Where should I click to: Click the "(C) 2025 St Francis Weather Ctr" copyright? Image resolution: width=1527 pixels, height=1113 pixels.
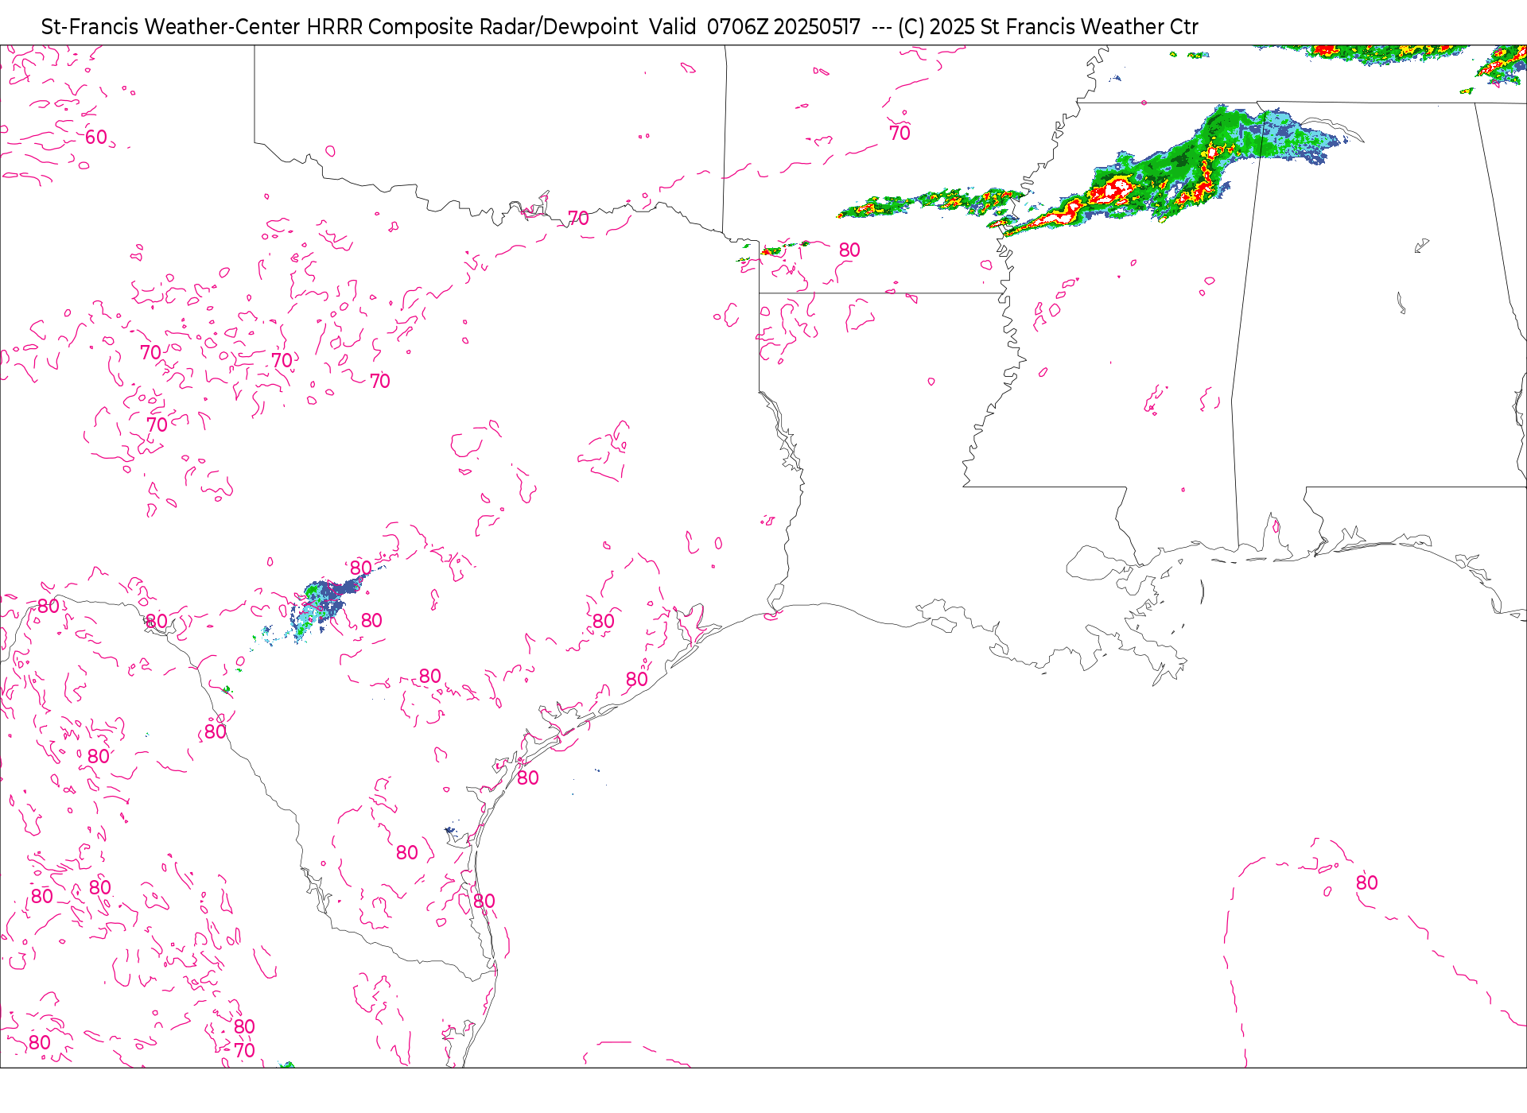tap(1048, 27)
